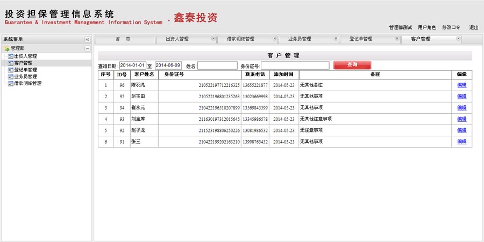Click the 退出 logout link

[x=474, y=27]
